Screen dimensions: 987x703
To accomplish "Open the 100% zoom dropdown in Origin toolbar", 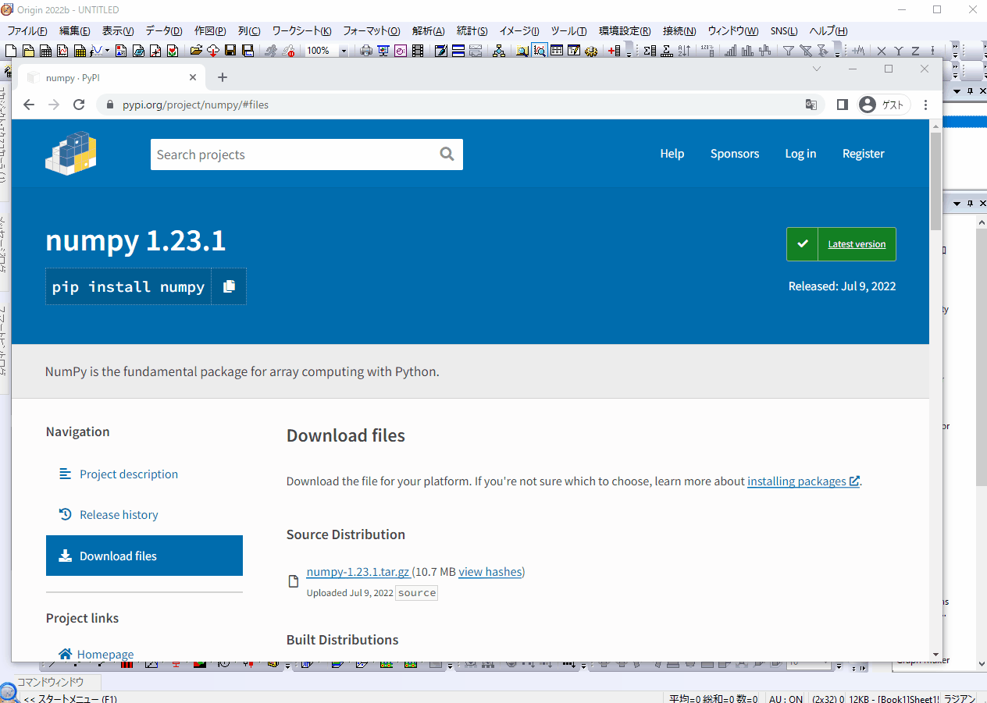I will [x=343, y=51].
